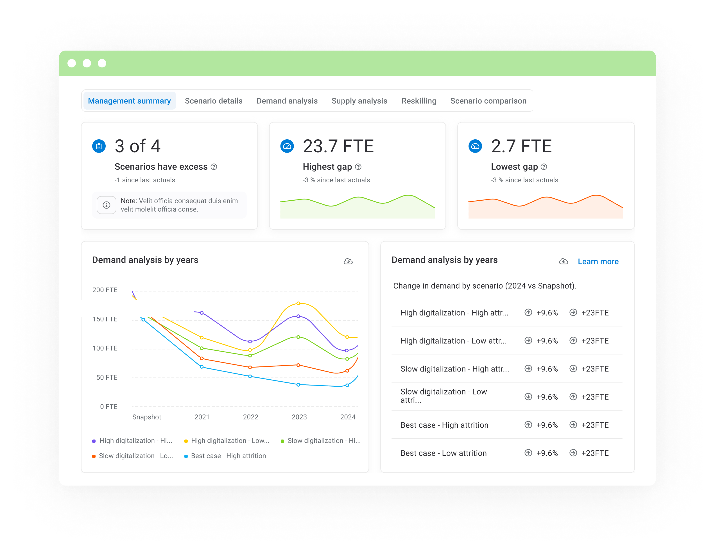Viewport: 715px width, 553px height.
Task: Open help icon next to Lowest gap
Action: coord(544,167)
